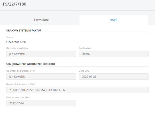Focus the Operator odbierający UPO field
The image size is (155, 113).
41,77
